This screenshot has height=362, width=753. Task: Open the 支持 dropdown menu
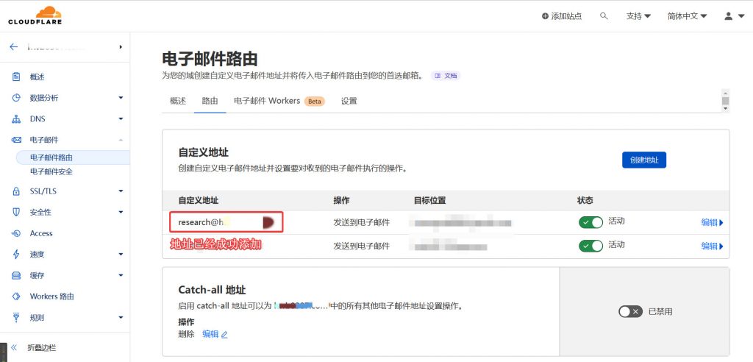click(638, 16)
